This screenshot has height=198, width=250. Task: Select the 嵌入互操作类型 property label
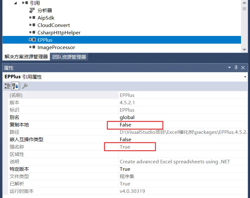point(26,140)
